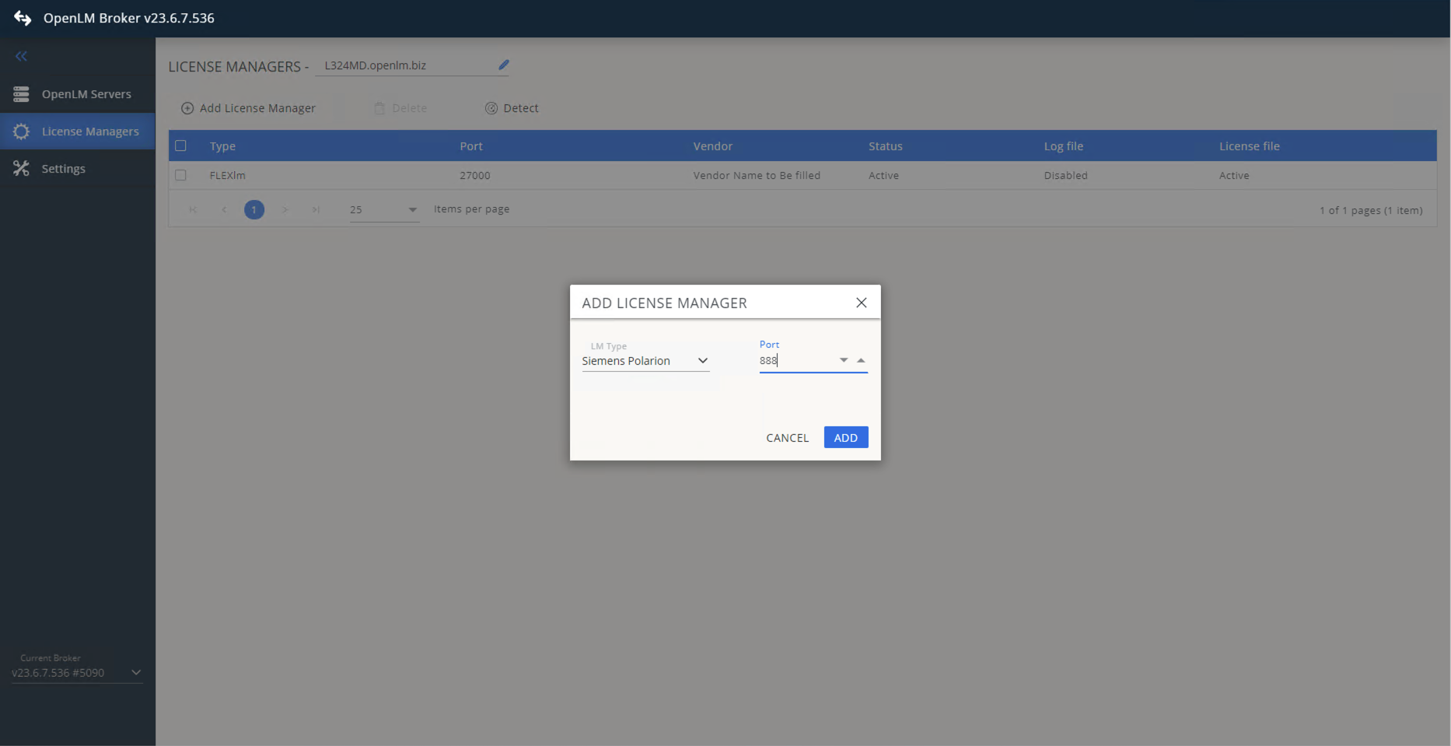This screenshot has height=746, width=1451.
Task: Open the Add License Manager plus icon
Action: pos(187,108)
